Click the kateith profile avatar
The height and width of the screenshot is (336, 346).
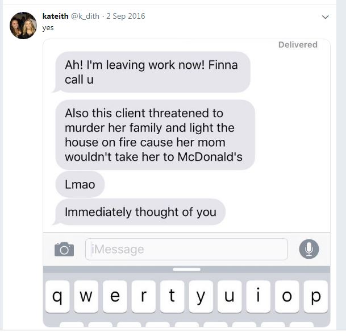tap(23, 26)
